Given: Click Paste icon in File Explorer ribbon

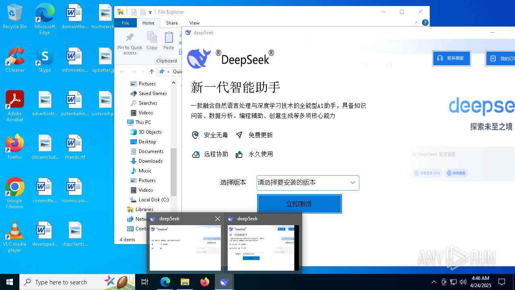Looking at the screenshot, I should coord(169,41).
